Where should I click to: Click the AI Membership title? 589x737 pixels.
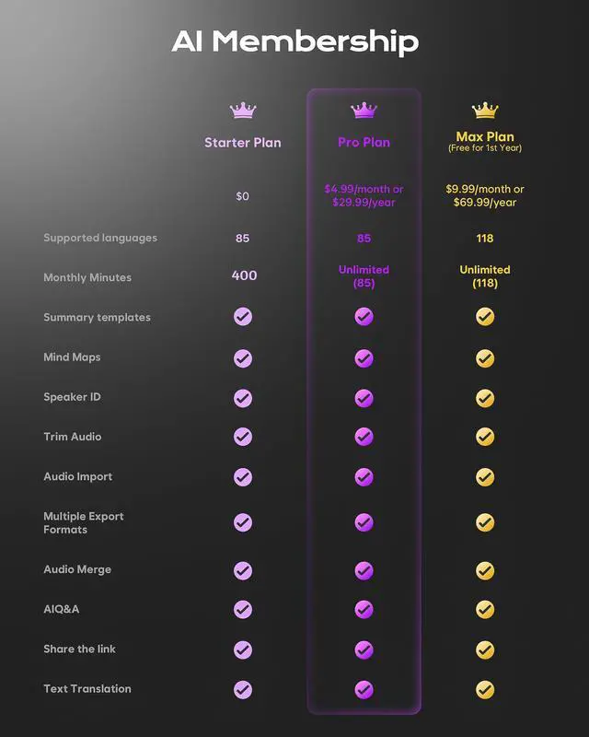(x=294, y=41)
